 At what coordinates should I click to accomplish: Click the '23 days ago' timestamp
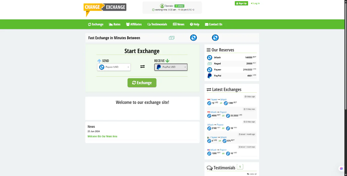249,122
